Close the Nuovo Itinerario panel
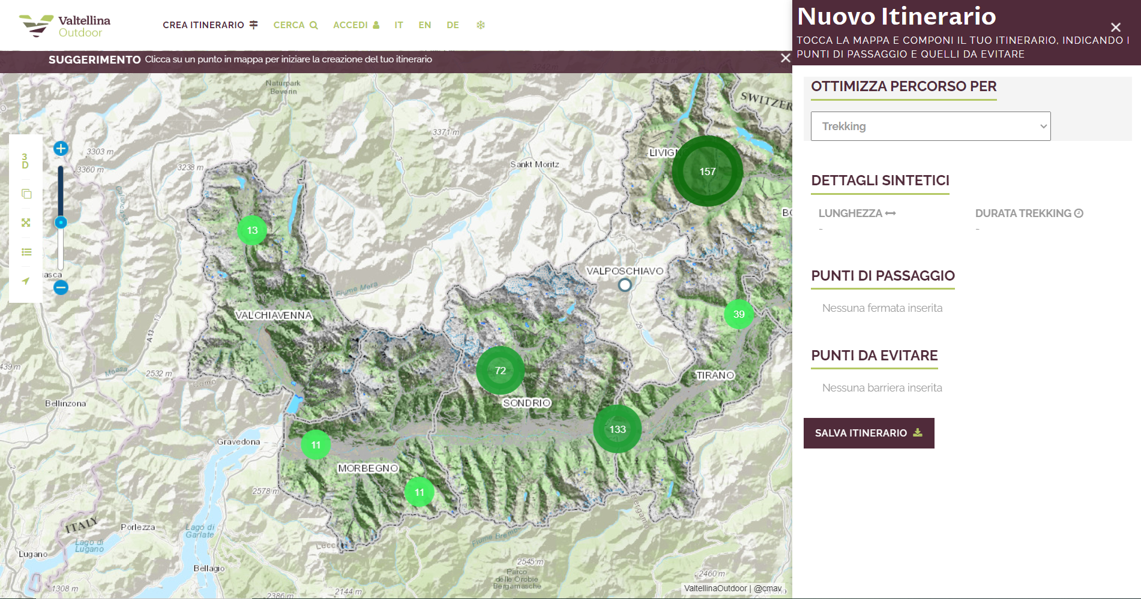The height and width of the screenshot is (599, 1141). pos(1115,28)
